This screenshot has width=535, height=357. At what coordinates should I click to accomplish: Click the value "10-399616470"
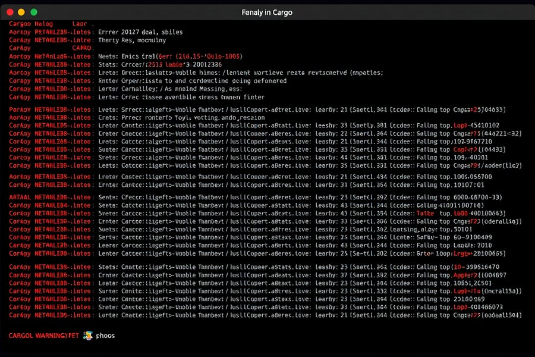tap(476, 267)
